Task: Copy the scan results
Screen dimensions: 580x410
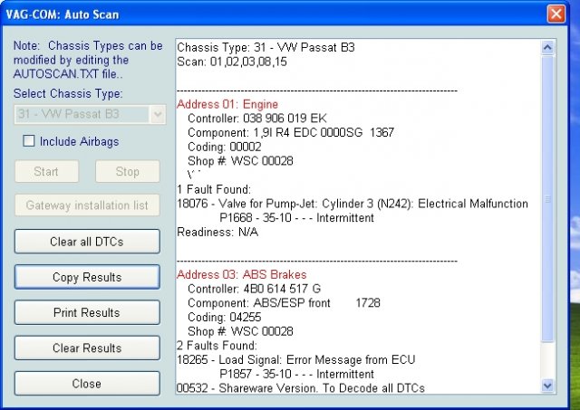Action: point(87,277)
